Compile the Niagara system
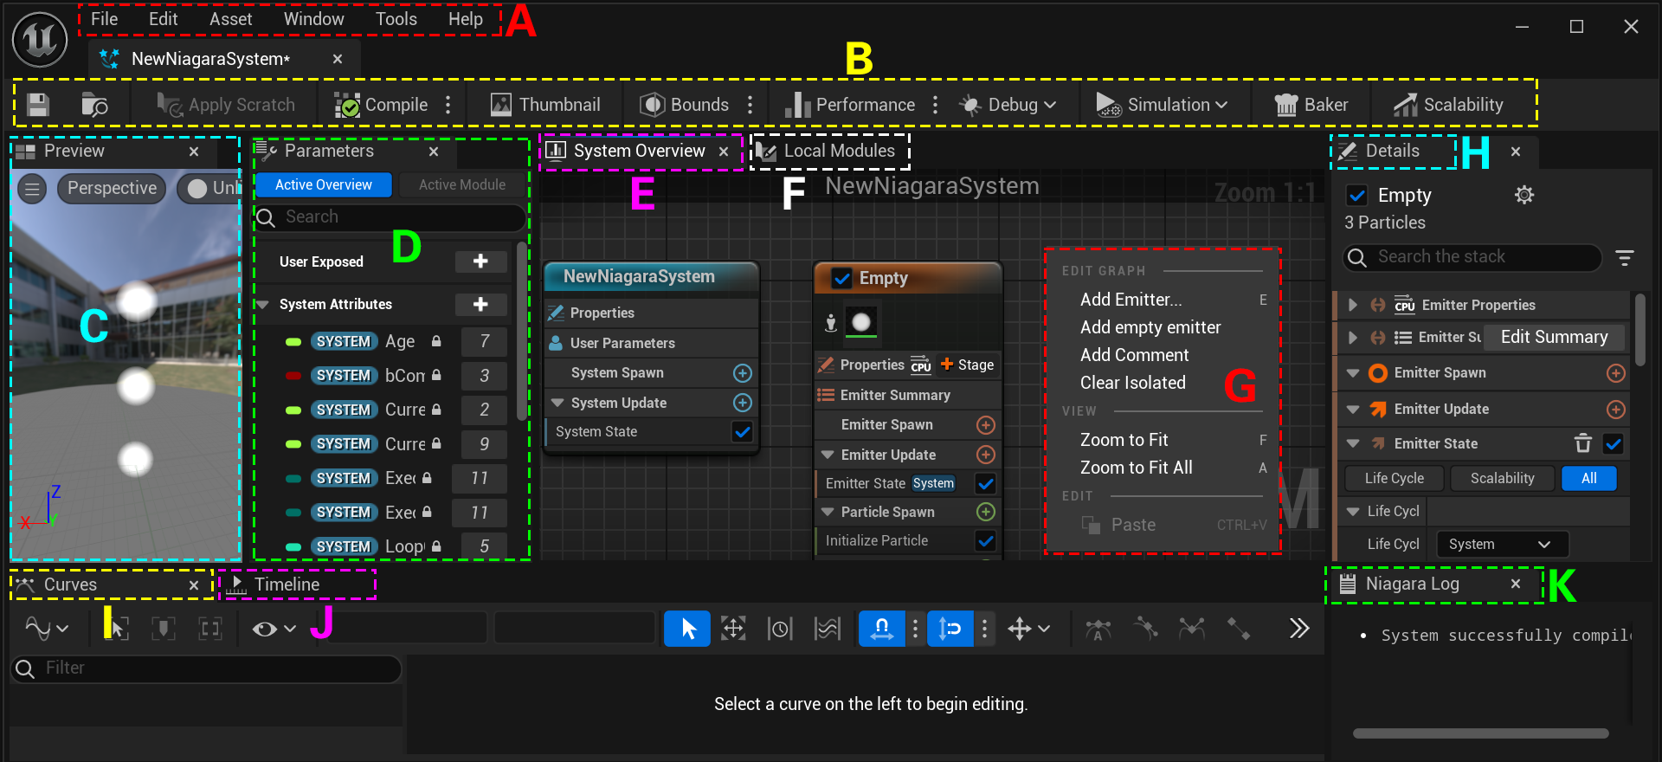Viewport: 1662px width, 762px height. [x=382, y=105]
